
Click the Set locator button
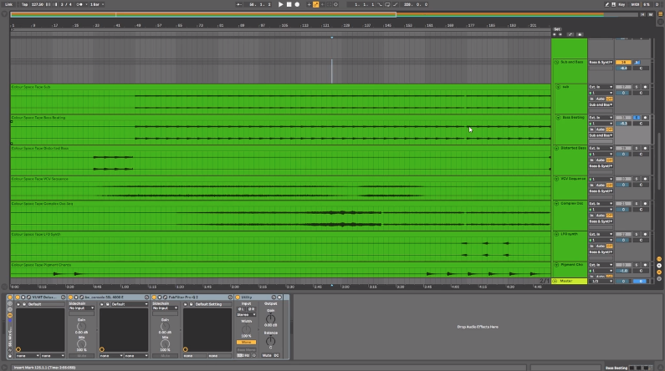[x=557, y=29]
